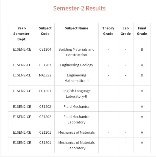Click subject code MA1222
The image size is (156, 157).
tap(45, 75)
